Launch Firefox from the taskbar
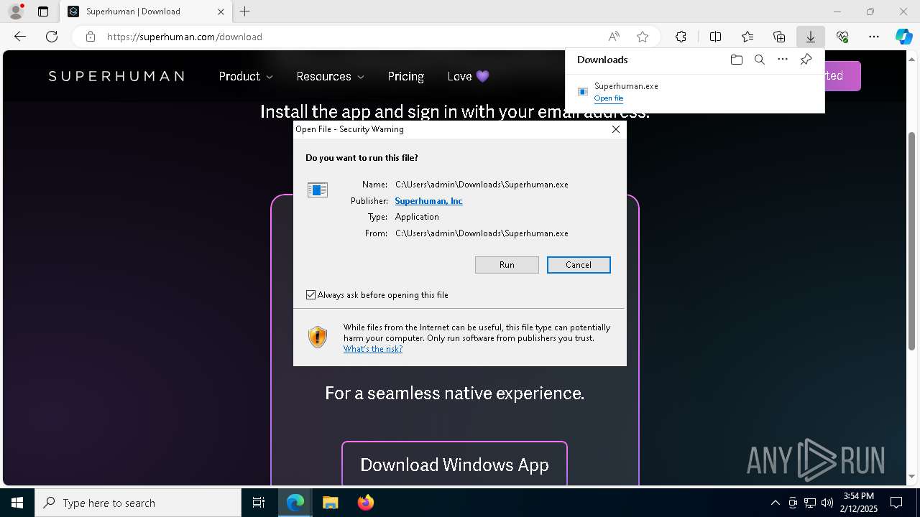This screenshot has height=517, width=920. point(365,503)
